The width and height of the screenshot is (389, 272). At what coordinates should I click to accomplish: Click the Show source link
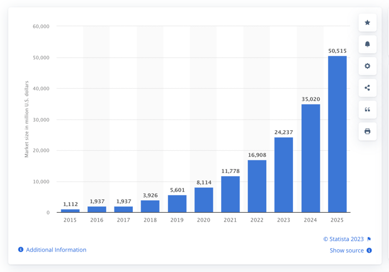pyautogui.click(x=347, y=250)
